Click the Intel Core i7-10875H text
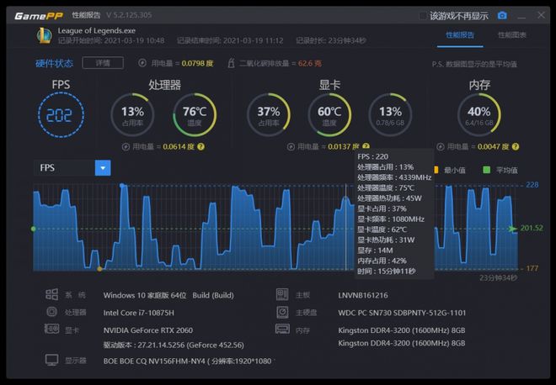Image resolution: width=556 pixels, height=385 pixels. (139, 313)
